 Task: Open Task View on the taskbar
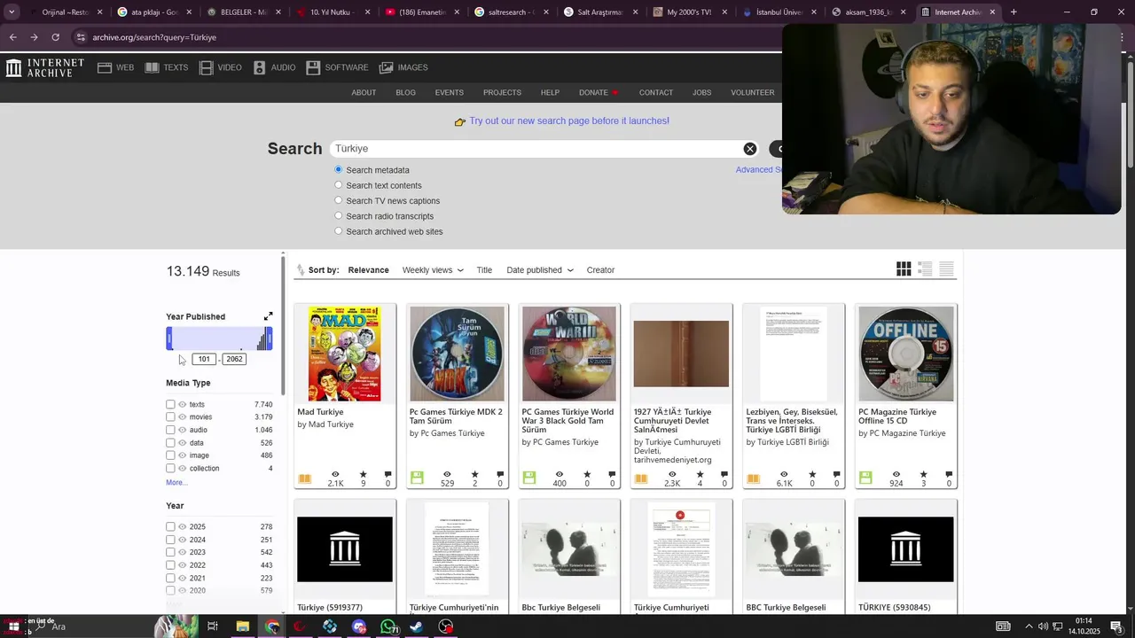point(213,626)
